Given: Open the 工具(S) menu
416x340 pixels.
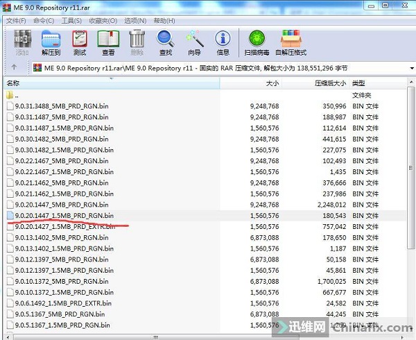Looking at the screenshot, I should (x=71, y=21).
